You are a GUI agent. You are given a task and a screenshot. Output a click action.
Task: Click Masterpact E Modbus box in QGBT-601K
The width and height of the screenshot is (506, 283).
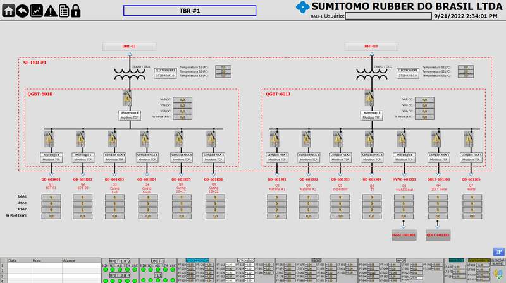point(130,116)
